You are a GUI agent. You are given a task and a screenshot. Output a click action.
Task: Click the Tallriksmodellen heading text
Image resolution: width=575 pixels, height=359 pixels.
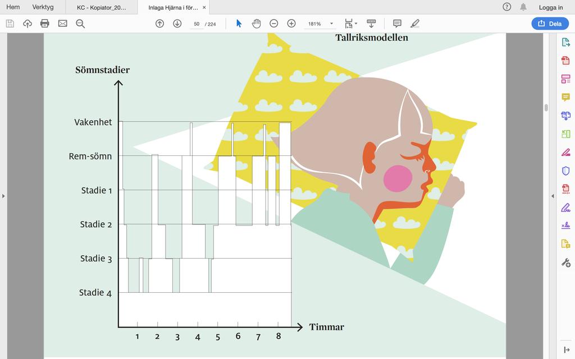point(372,38)
